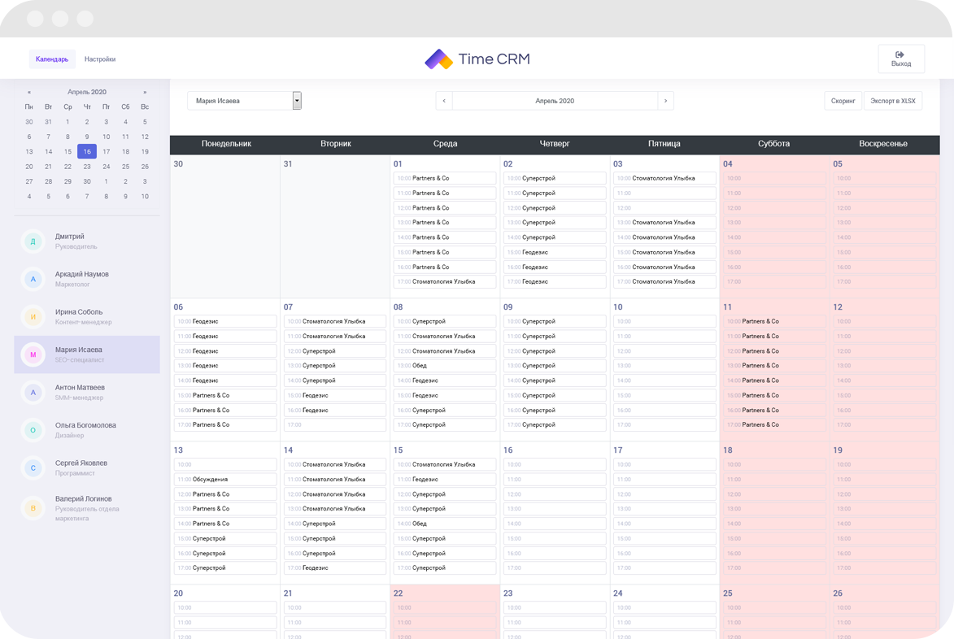Click the Скоринг button
This screenshot has height=639, width=954.
843,101
